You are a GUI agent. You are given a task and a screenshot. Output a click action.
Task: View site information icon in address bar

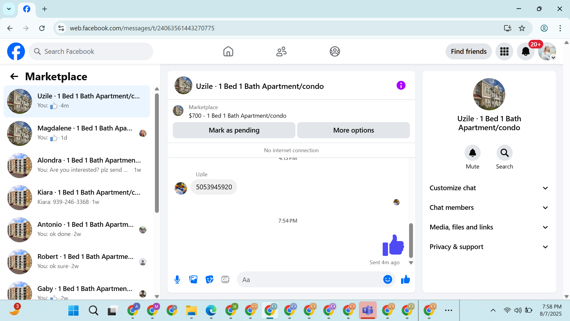click(61, 28)
